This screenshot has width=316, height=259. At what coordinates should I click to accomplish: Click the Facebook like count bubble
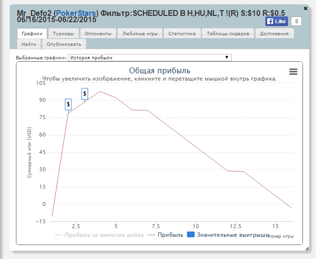(x=296, y=21)
